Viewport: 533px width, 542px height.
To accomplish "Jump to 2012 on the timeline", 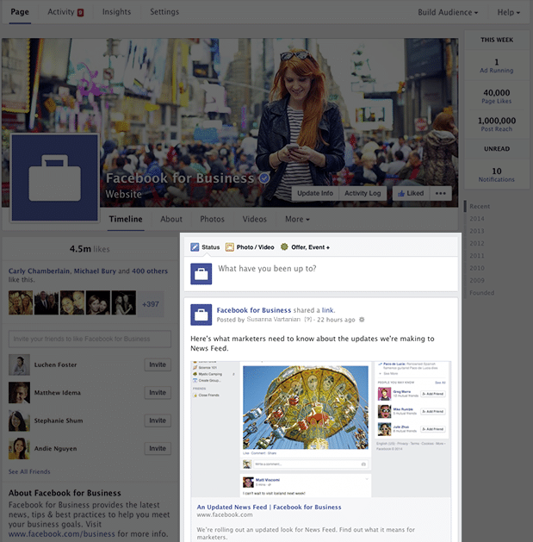I will 479,243.
